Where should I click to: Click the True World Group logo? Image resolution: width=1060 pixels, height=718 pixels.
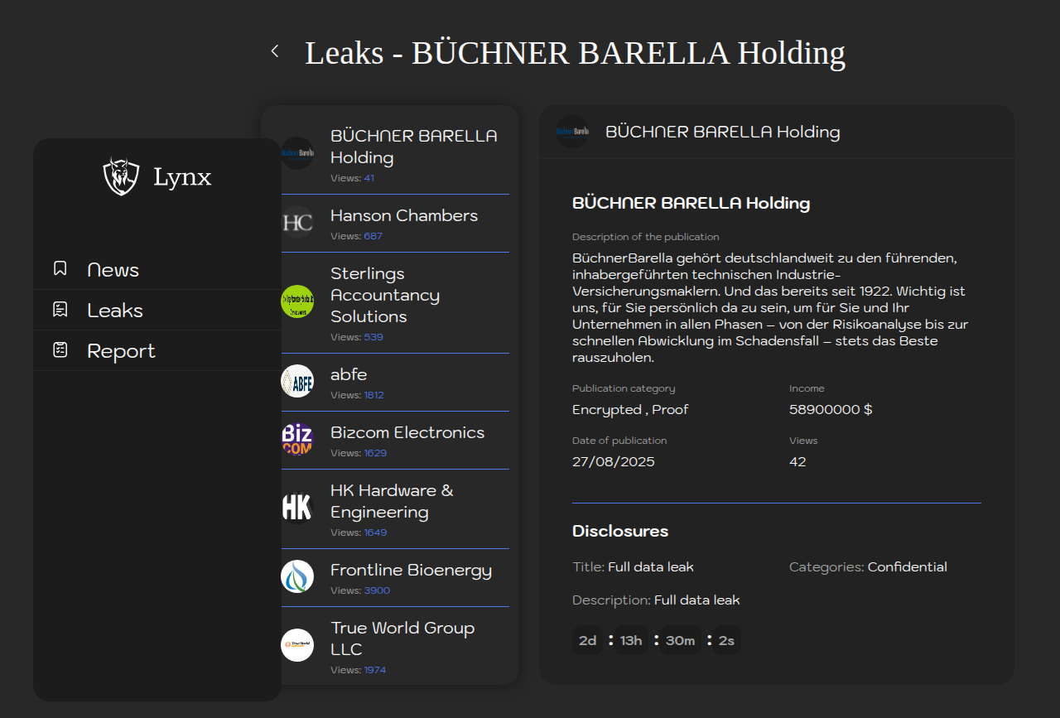coord(297,645)
